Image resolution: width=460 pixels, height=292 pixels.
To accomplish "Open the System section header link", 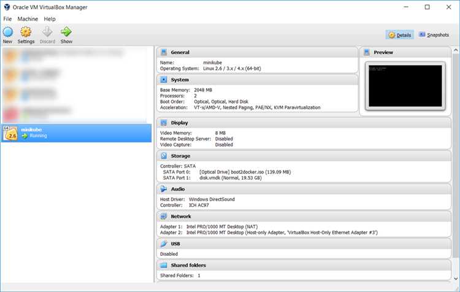I will 180,80.
